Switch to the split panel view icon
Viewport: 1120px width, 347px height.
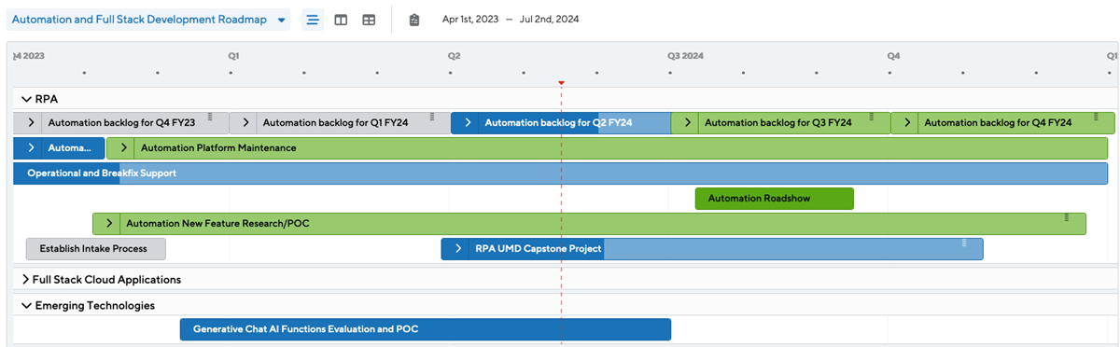[x=341, y=20]
